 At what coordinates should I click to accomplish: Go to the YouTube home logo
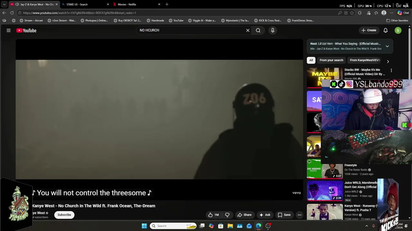tap(26, 30)
